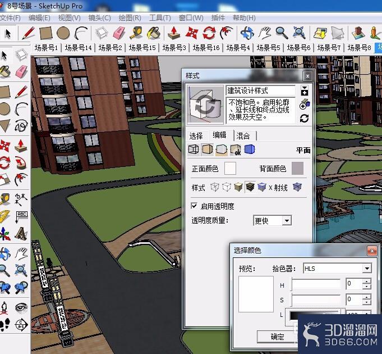
Task: Open the Camera menu
Action: click(x=99, y=18)
